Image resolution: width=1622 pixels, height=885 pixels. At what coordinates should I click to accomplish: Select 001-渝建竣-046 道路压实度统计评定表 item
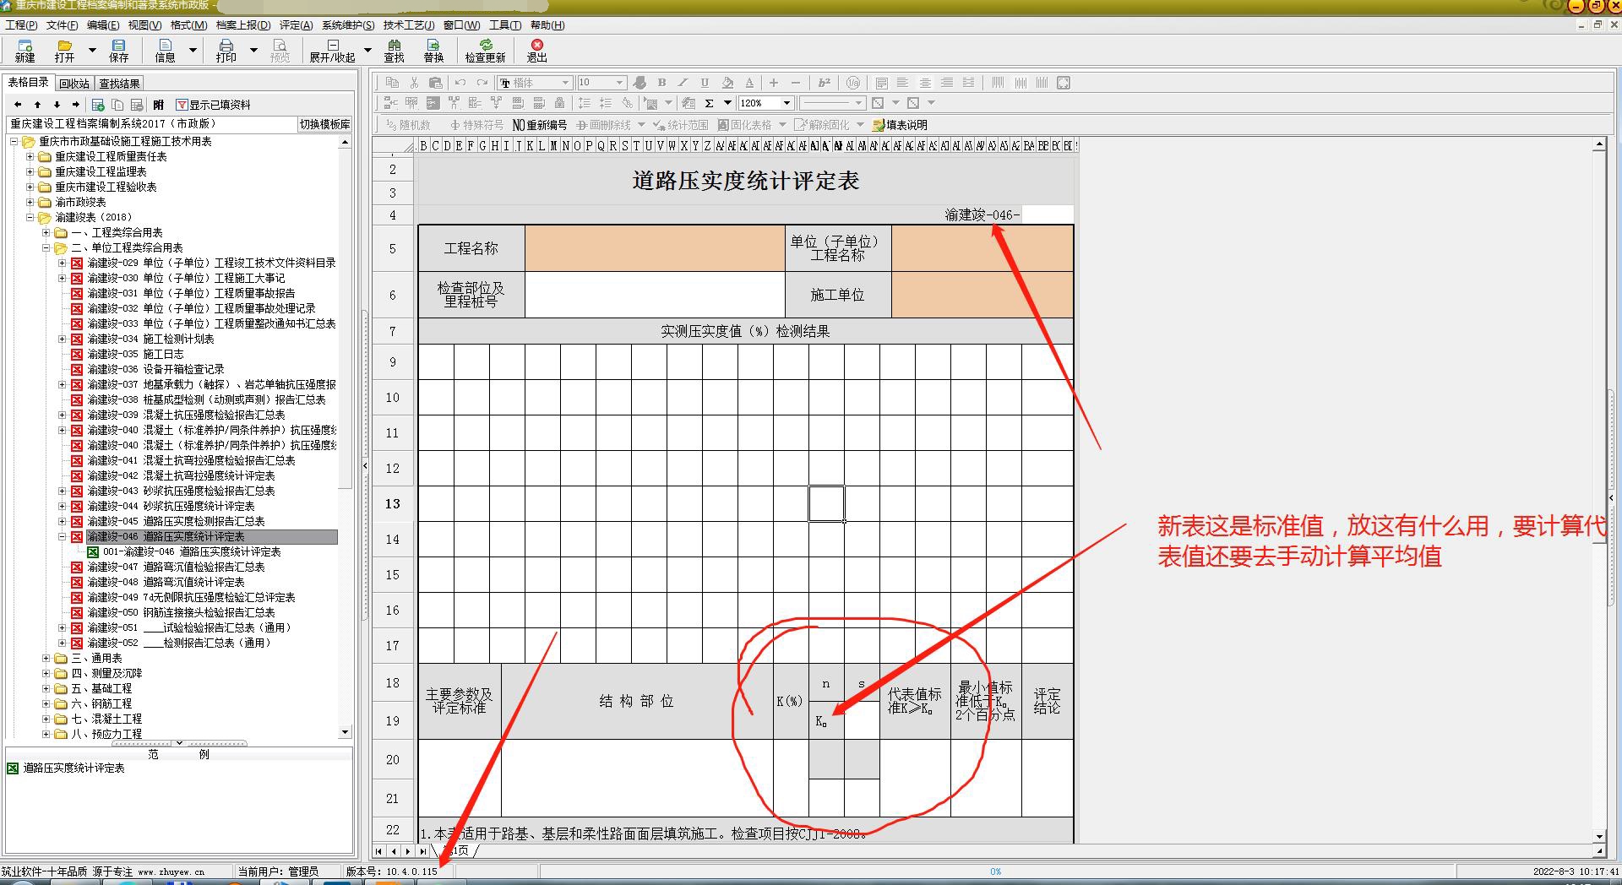[192, 551]
